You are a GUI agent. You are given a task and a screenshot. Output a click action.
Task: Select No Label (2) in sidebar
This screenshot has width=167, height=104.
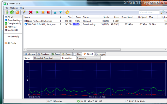(x=13, y=37)
